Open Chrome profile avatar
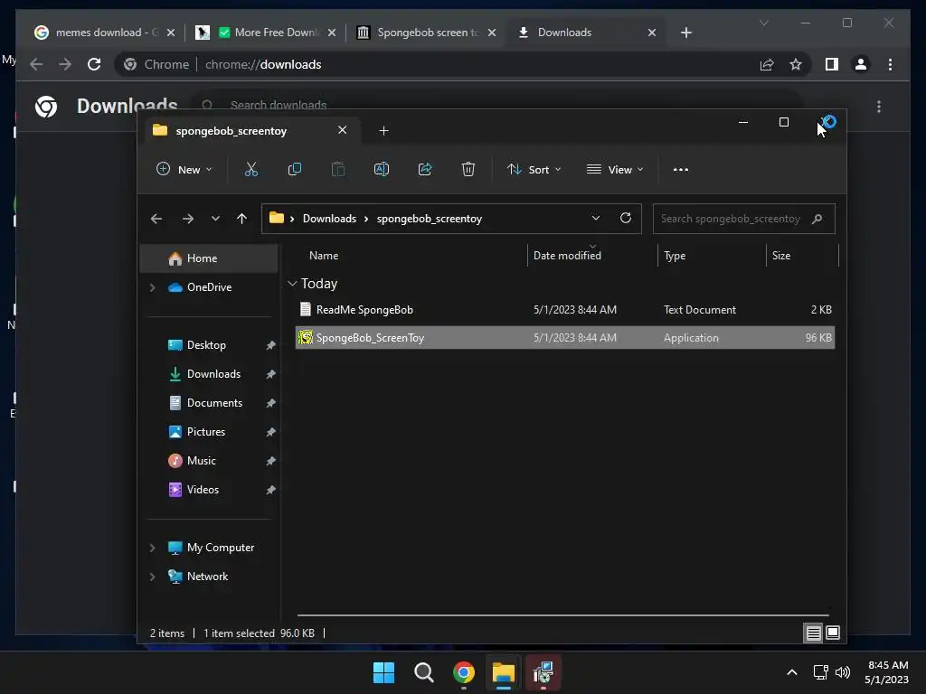 861,64
